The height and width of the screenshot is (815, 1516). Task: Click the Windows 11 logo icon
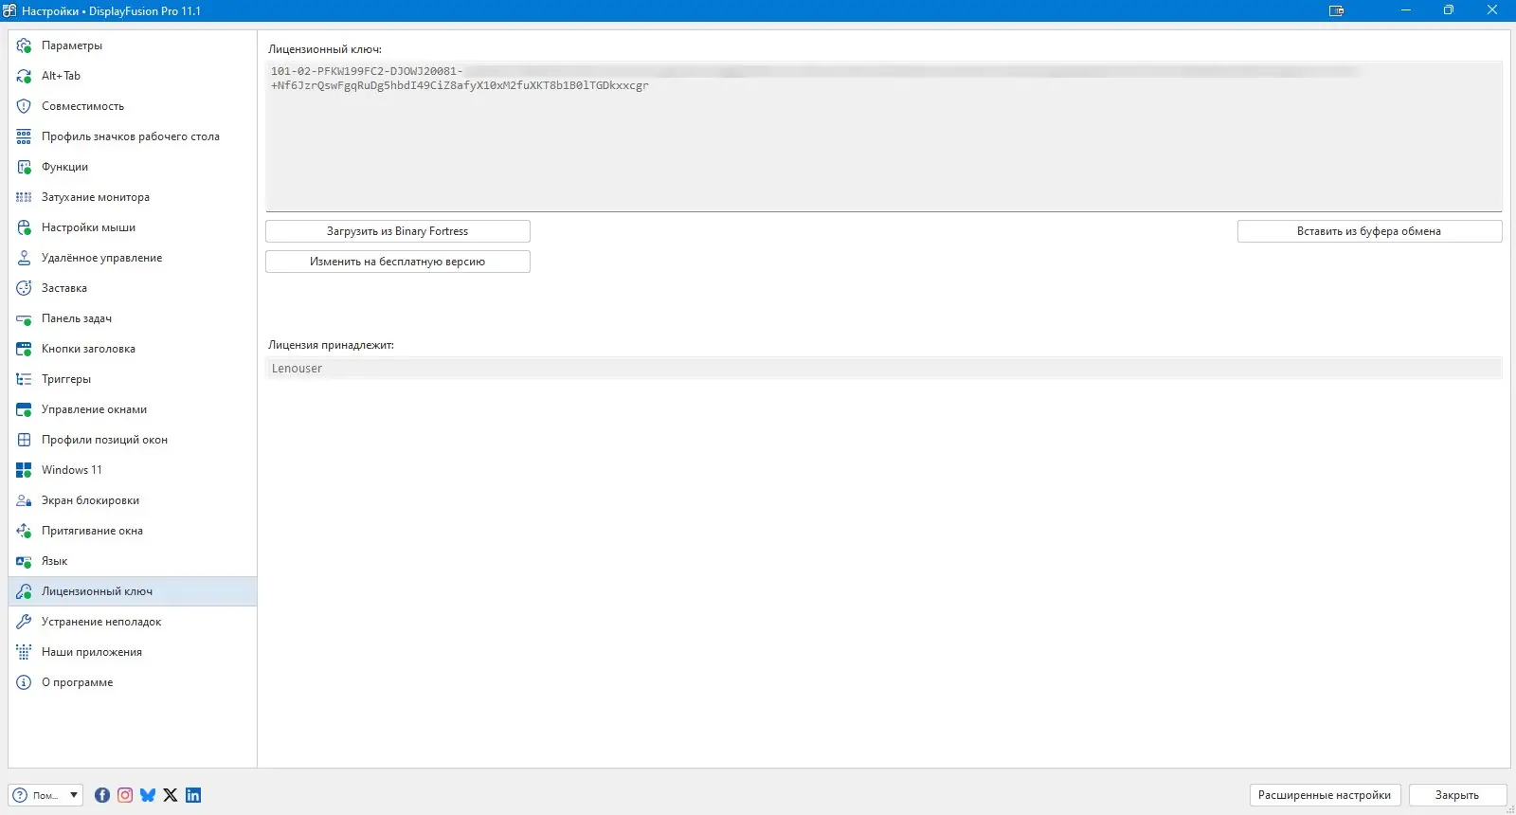(x=24, y=470)
